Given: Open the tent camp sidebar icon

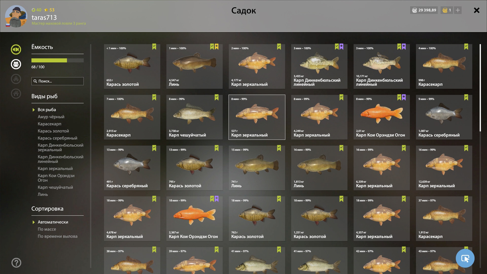Looking at the screenshot, I should tap(16, 79).
